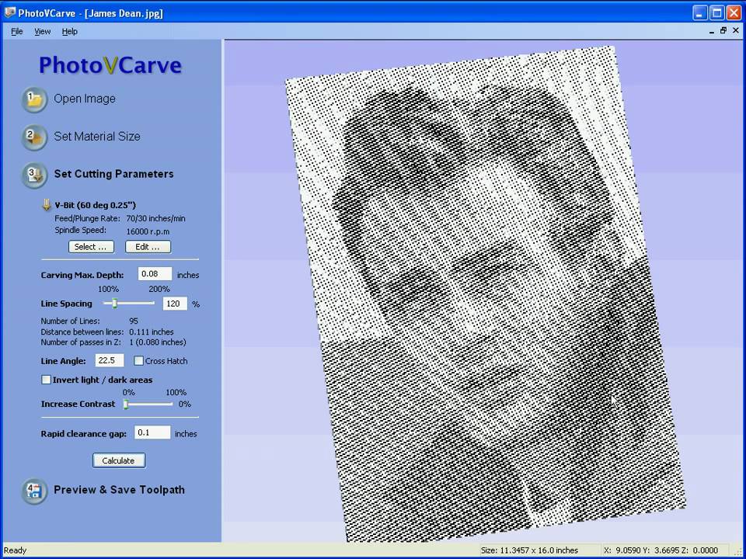This screenshot has height=559, width=746.
Task: Click the Select ... tool button
Action: 92,247
